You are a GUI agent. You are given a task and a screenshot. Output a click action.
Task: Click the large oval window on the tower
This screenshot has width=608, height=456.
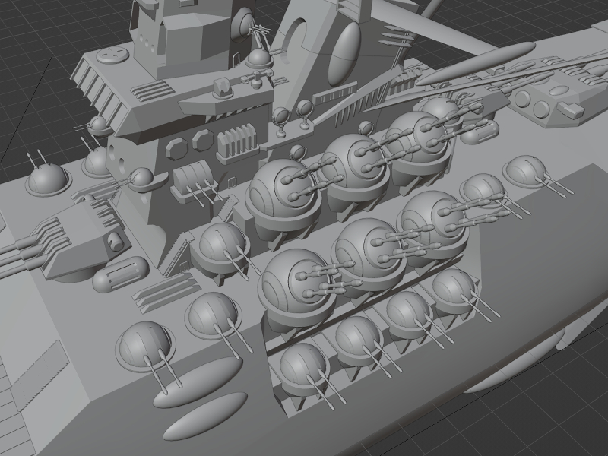click(x=345, y=52)
